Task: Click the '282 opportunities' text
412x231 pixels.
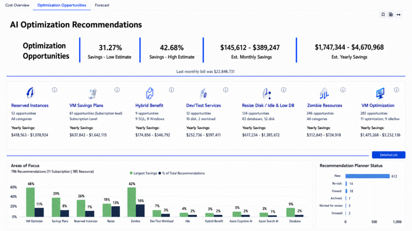Action: 374,113
